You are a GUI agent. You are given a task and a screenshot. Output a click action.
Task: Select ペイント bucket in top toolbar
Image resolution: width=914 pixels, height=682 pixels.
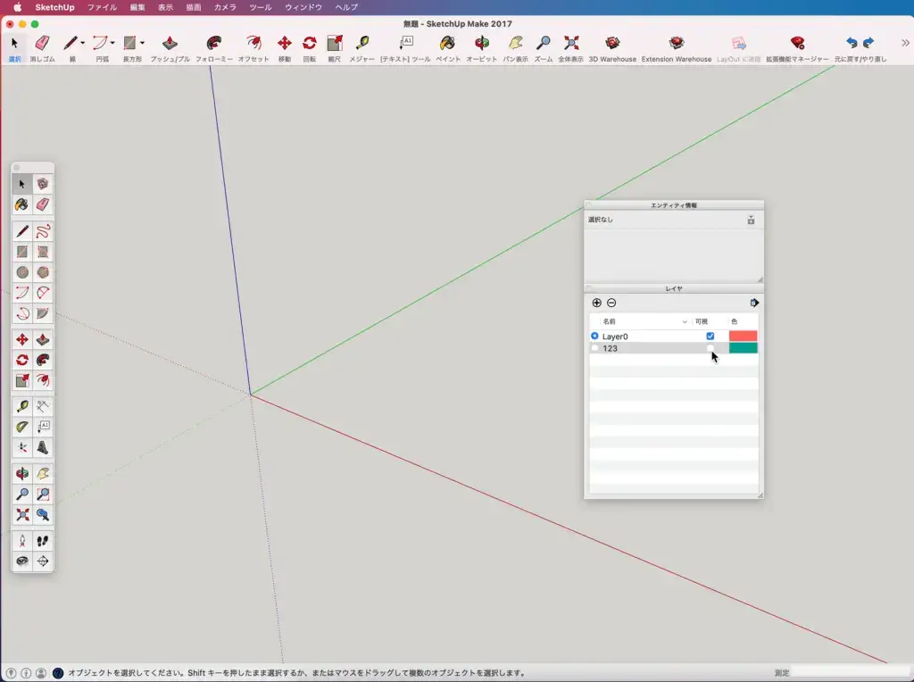(448, 48)
